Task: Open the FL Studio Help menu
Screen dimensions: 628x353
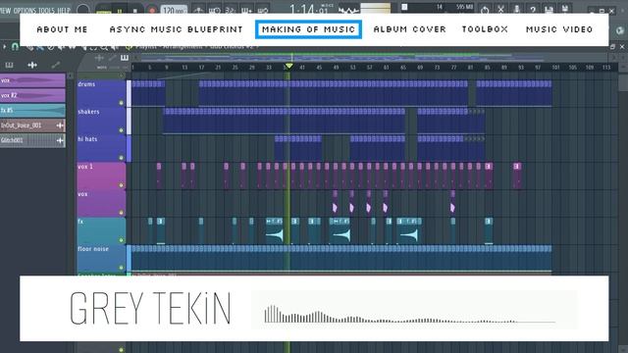Action: [63, 11]
